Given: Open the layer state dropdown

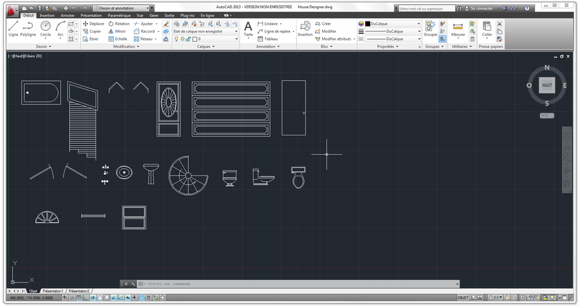Looking at the screenshot, I should coord(205,31).
